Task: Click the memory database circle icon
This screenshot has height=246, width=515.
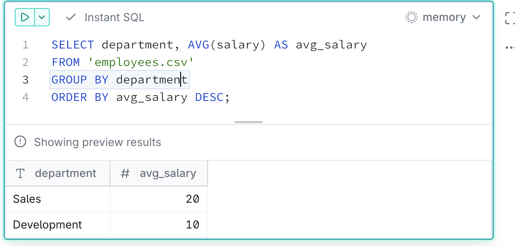Action: pos(411,17)
